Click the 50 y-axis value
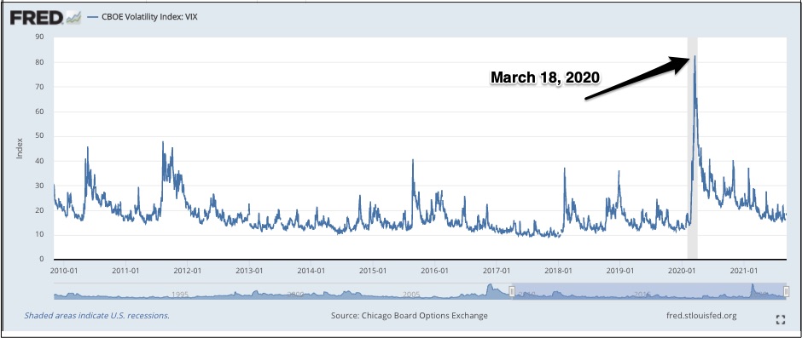 [39, 136]
